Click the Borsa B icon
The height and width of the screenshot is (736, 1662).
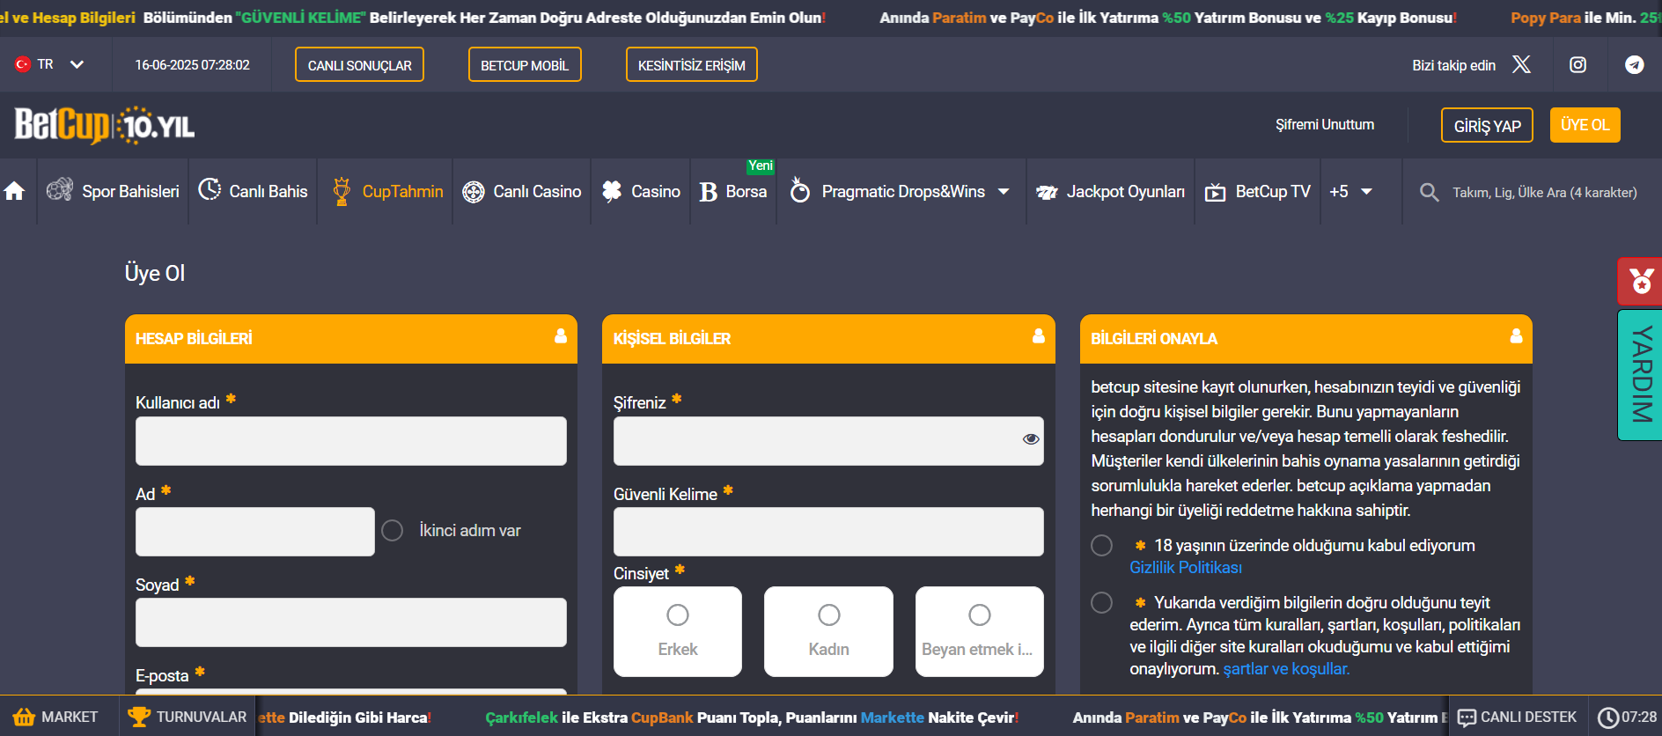pos(708,192)
